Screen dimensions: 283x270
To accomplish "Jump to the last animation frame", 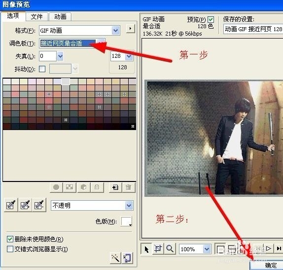I will (279, 249).
